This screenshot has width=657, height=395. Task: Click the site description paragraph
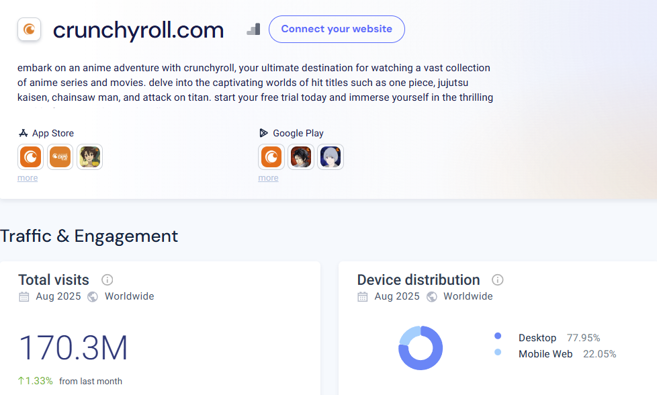pos(255,83)
